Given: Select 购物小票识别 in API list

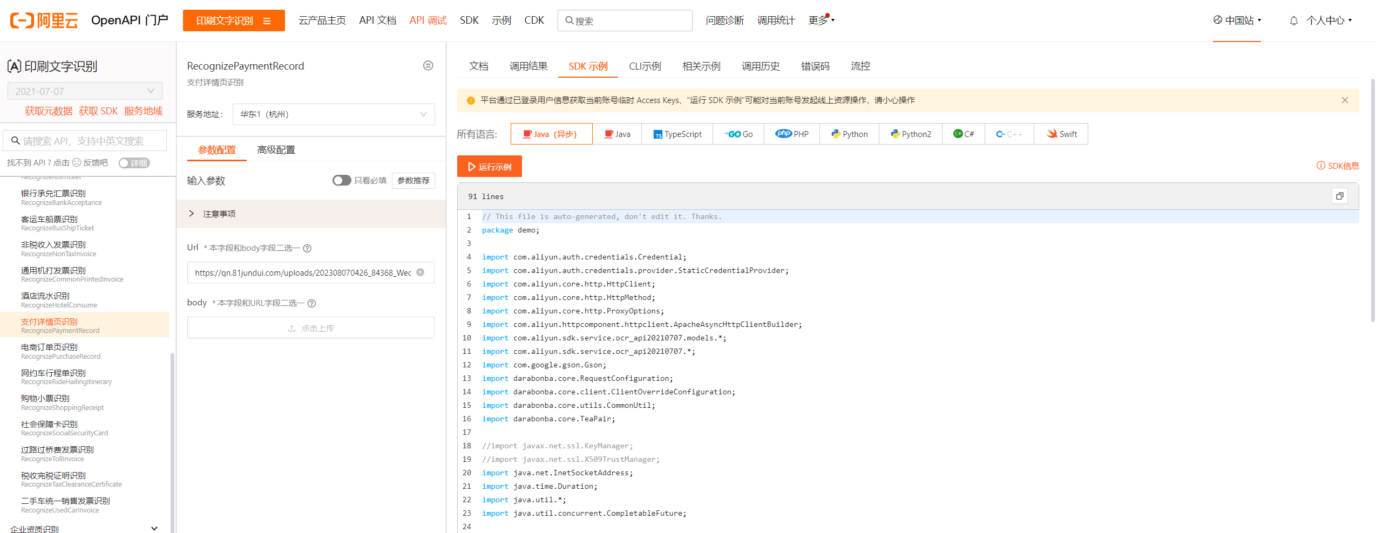Looking at the screenshot, I should tap(85, 402).
